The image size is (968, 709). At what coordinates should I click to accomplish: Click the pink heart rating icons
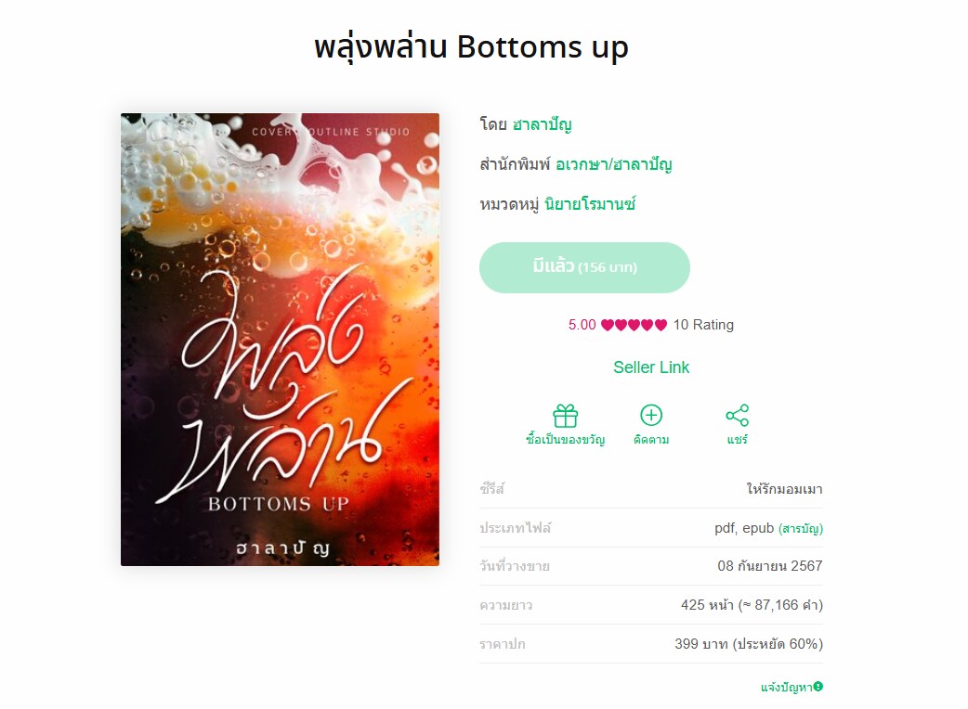(x=634, y=325)
